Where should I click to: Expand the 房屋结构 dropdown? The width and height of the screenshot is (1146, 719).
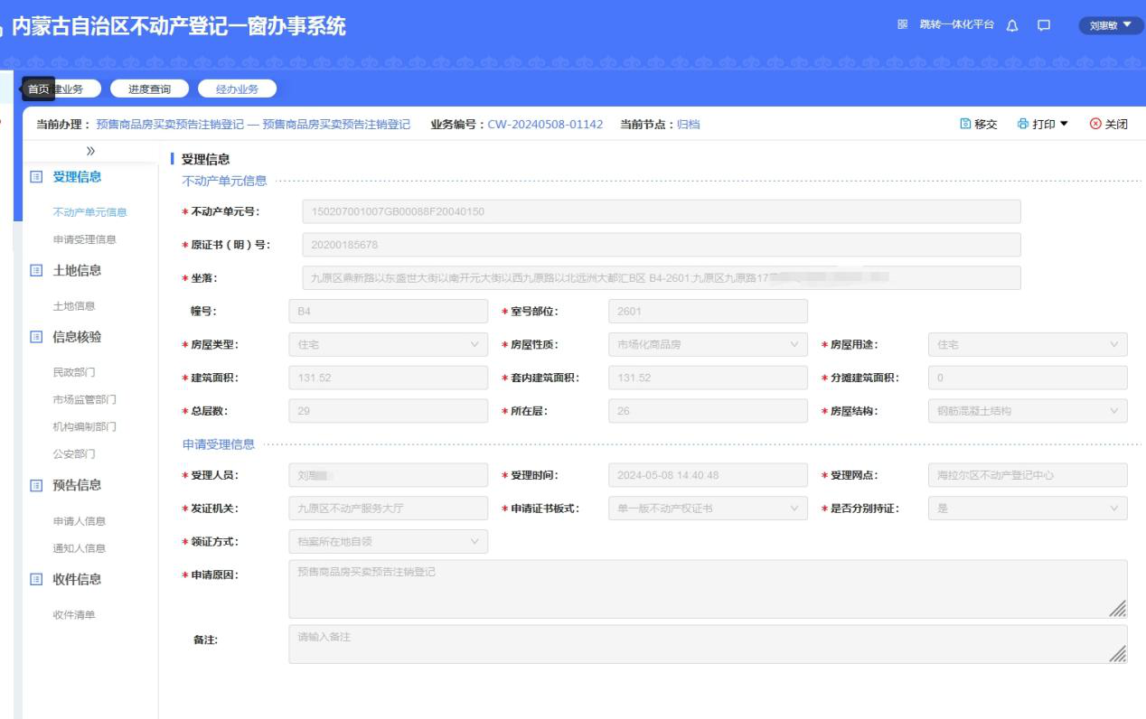click(1028, 411)
